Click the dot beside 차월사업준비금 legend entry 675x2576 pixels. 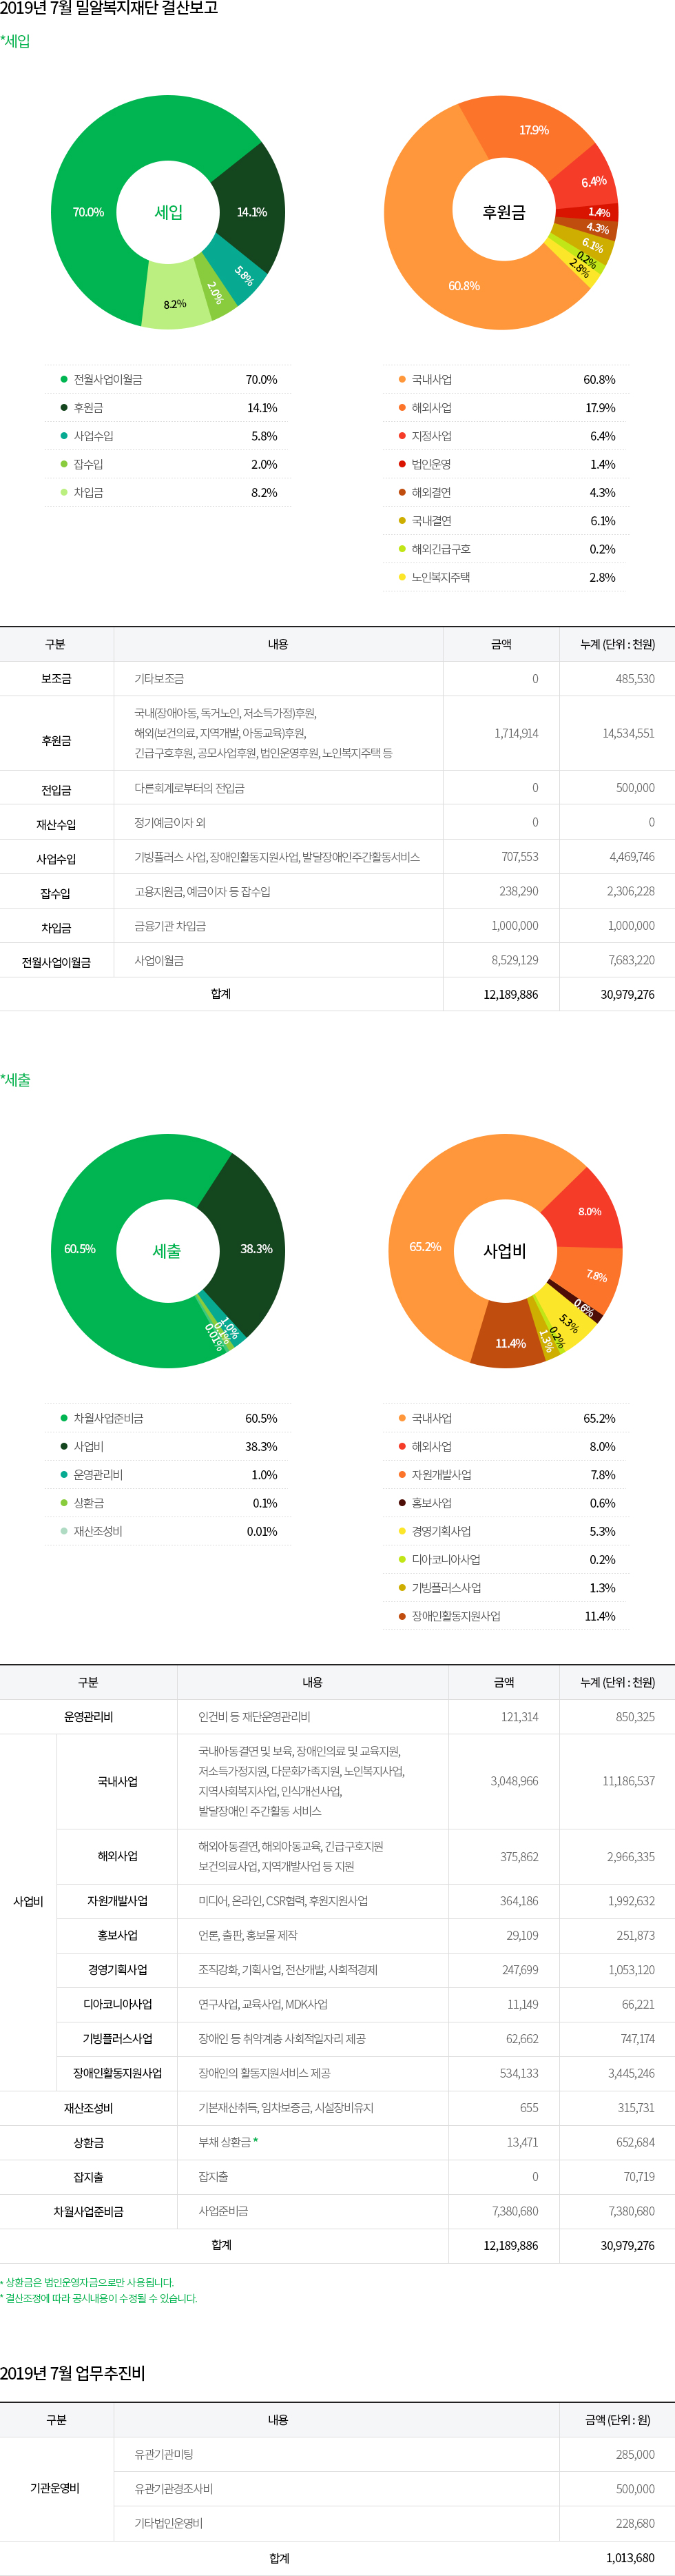point(64,1418)
